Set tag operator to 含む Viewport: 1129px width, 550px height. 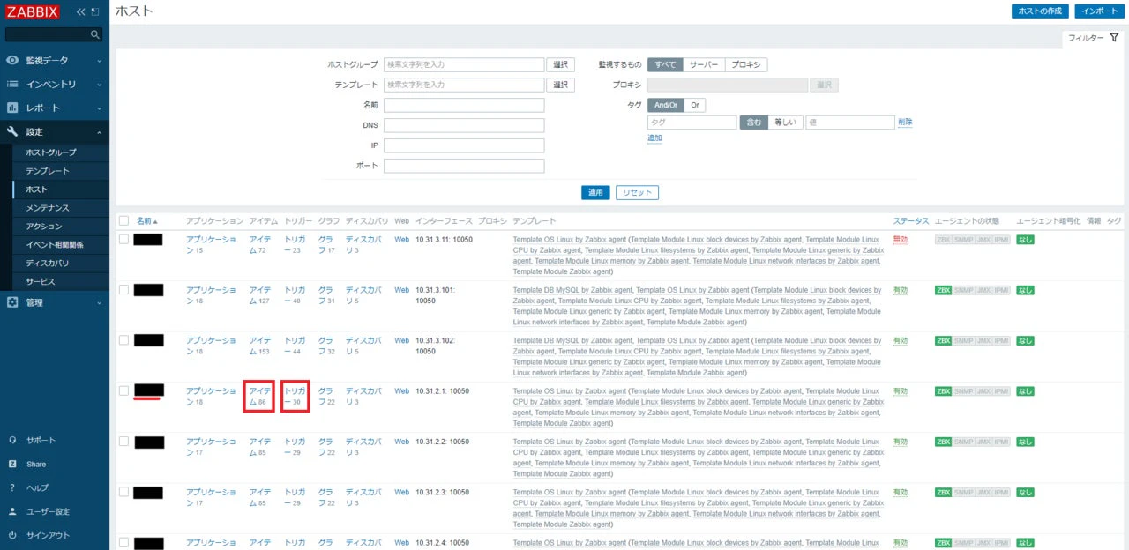pos(753,123)
